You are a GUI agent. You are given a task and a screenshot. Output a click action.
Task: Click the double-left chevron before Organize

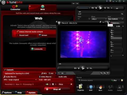point(77,87)
